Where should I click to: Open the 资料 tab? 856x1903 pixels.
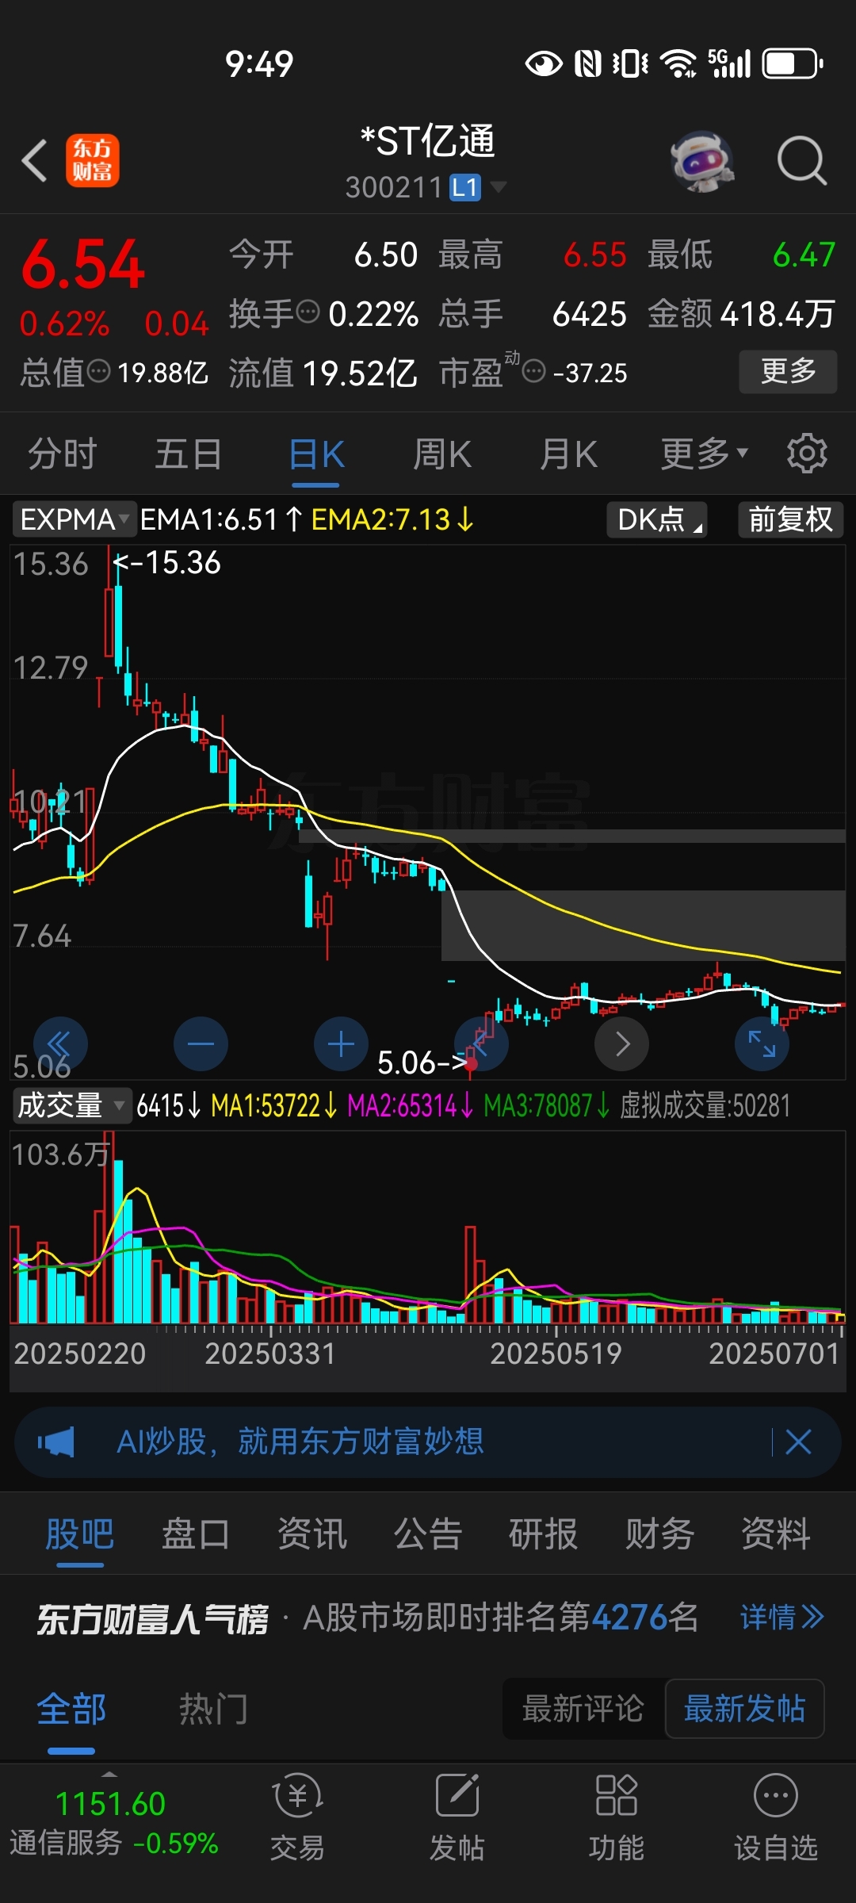pyautogui.click(x=776, y=1534)
